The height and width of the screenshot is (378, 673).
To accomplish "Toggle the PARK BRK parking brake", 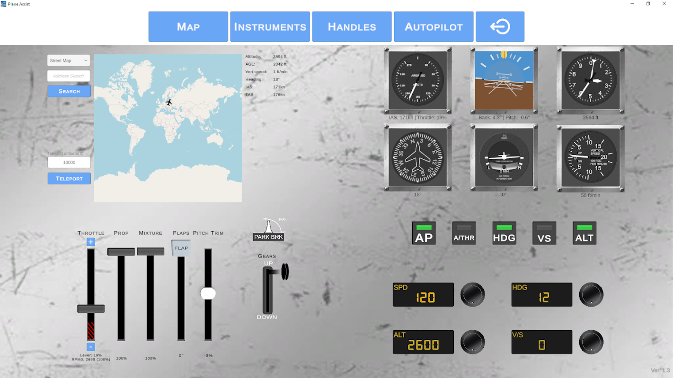I will tap(268, 230).
